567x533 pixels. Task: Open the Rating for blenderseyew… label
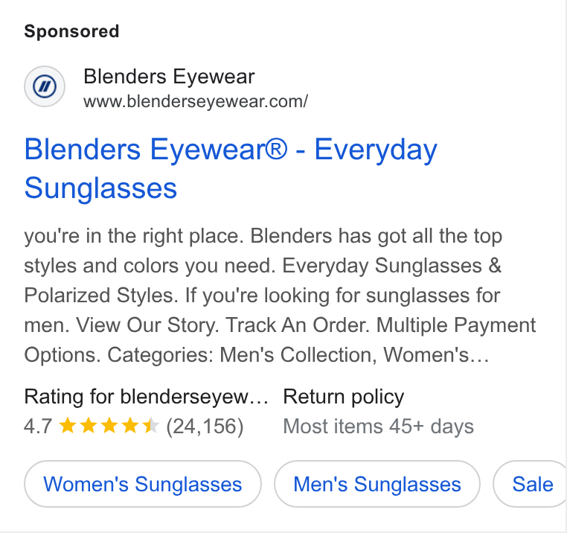click(146, 397)
